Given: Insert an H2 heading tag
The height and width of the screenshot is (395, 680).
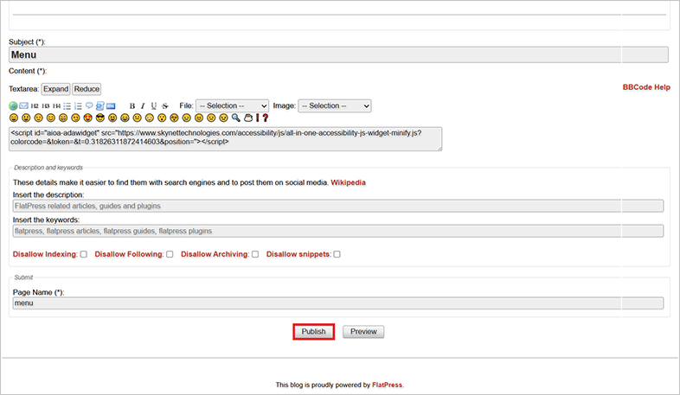Looking at the screenshot, I should pyautogui.click(x=35, y=105).
